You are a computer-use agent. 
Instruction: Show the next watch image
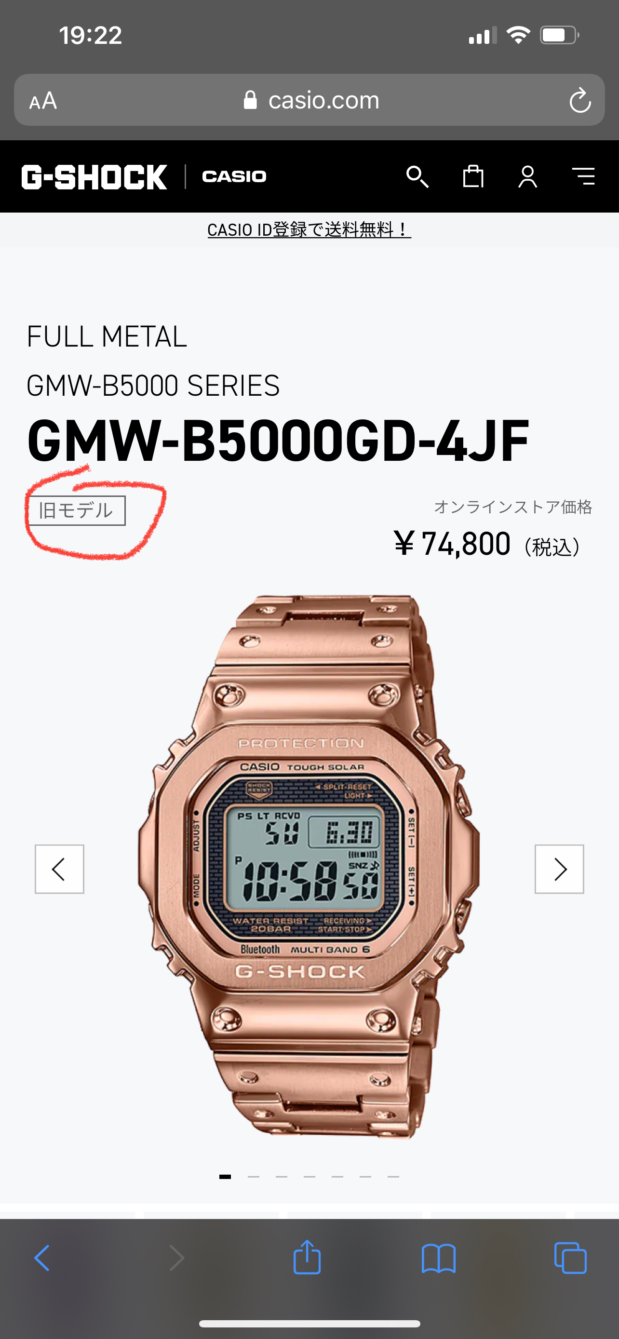coord(559,869)
